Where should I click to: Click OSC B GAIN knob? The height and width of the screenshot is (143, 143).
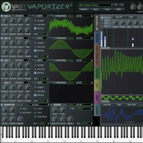coord(20,43)
